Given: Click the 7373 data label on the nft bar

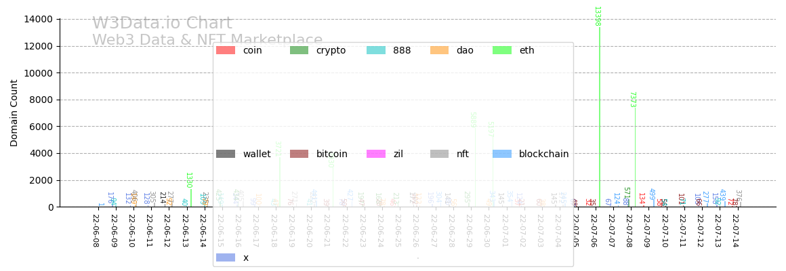Looking at the screenshot, I should pyautogui.click(x=632, y=100).
